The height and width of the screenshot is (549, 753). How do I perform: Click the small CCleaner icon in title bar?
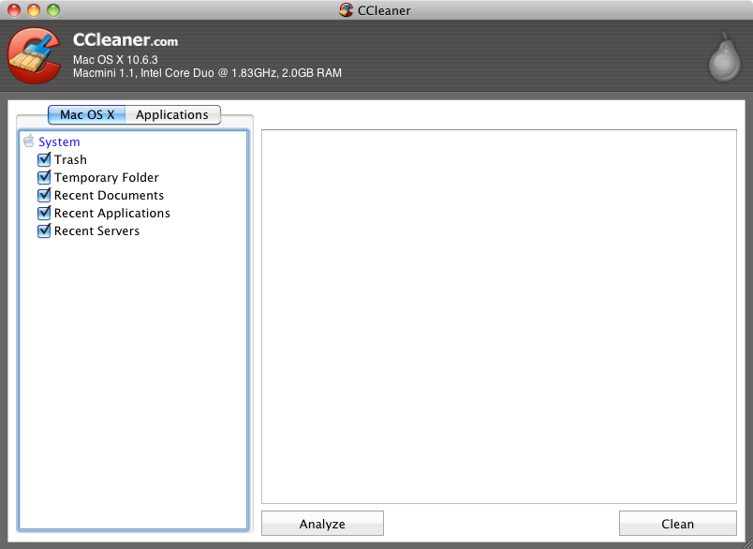pyautogui.click(x=347, y=10)
